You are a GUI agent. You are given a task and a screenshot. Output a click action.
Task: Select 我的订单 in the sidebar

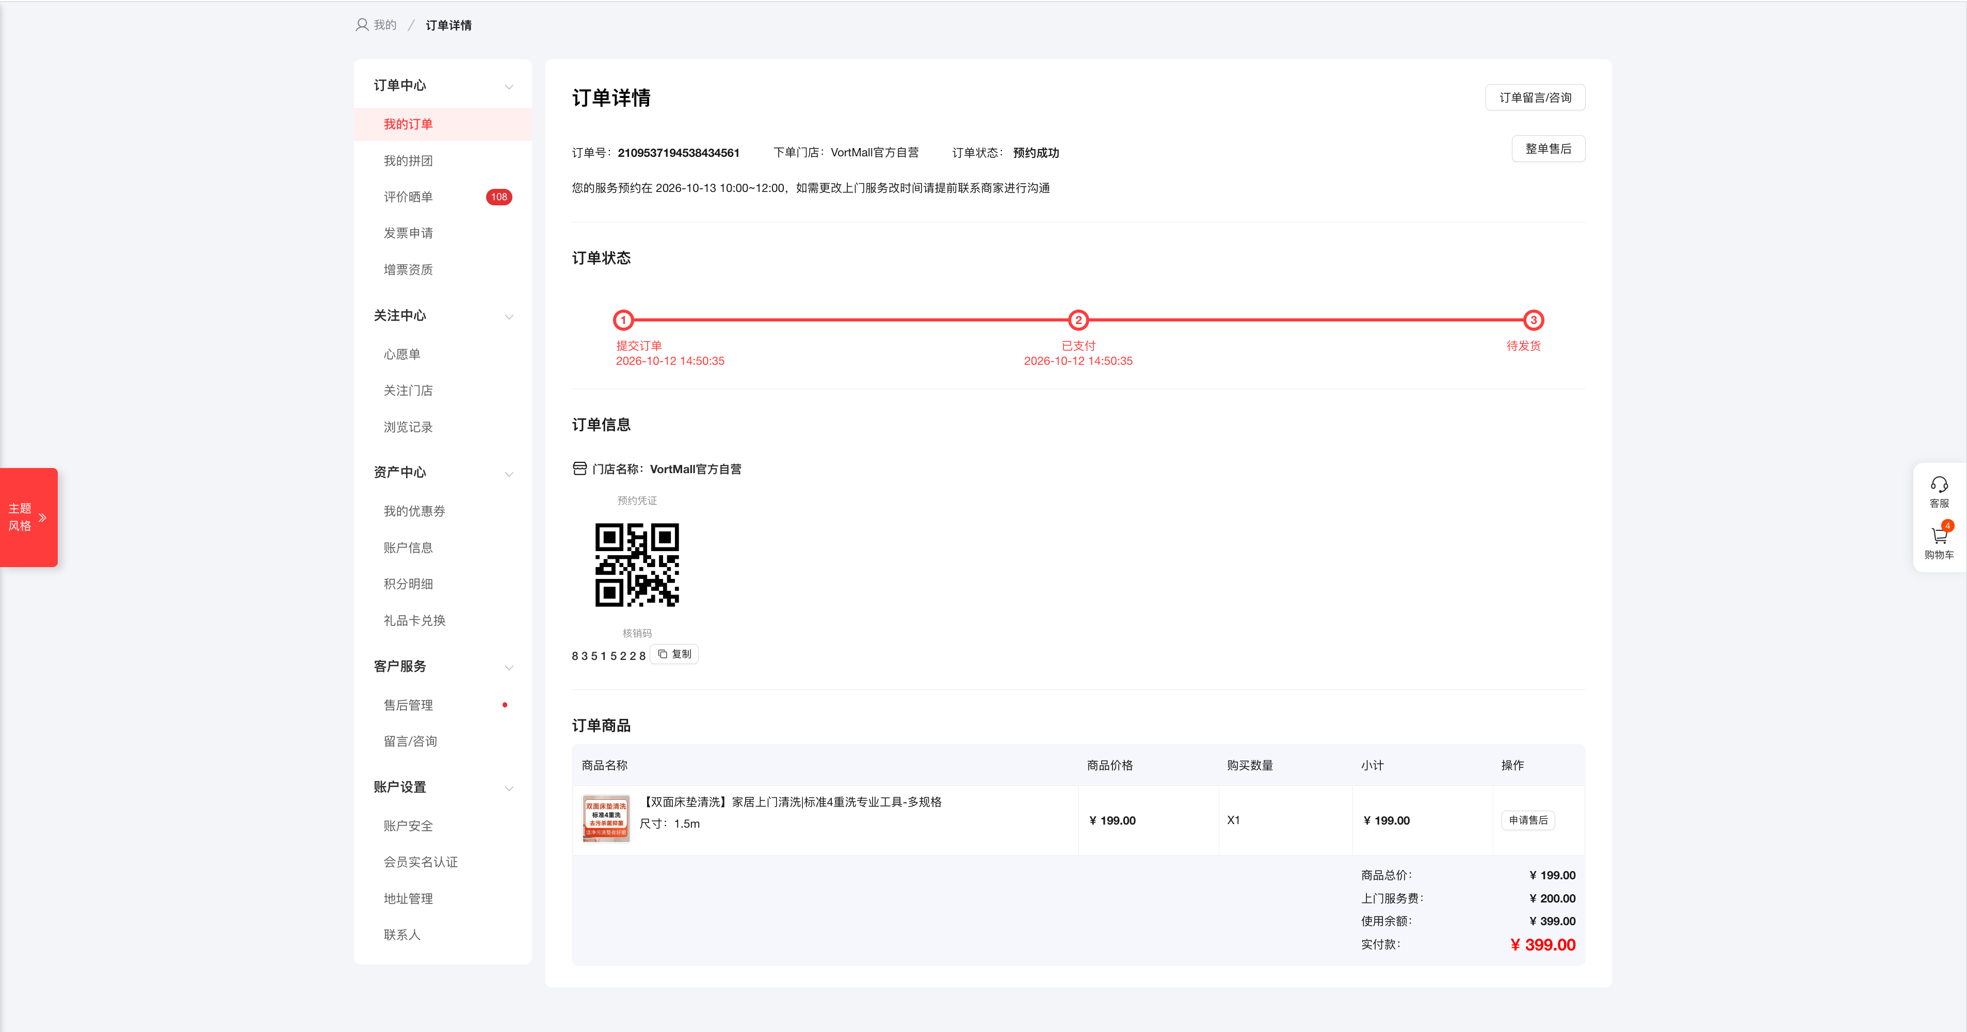pos(443,124)
